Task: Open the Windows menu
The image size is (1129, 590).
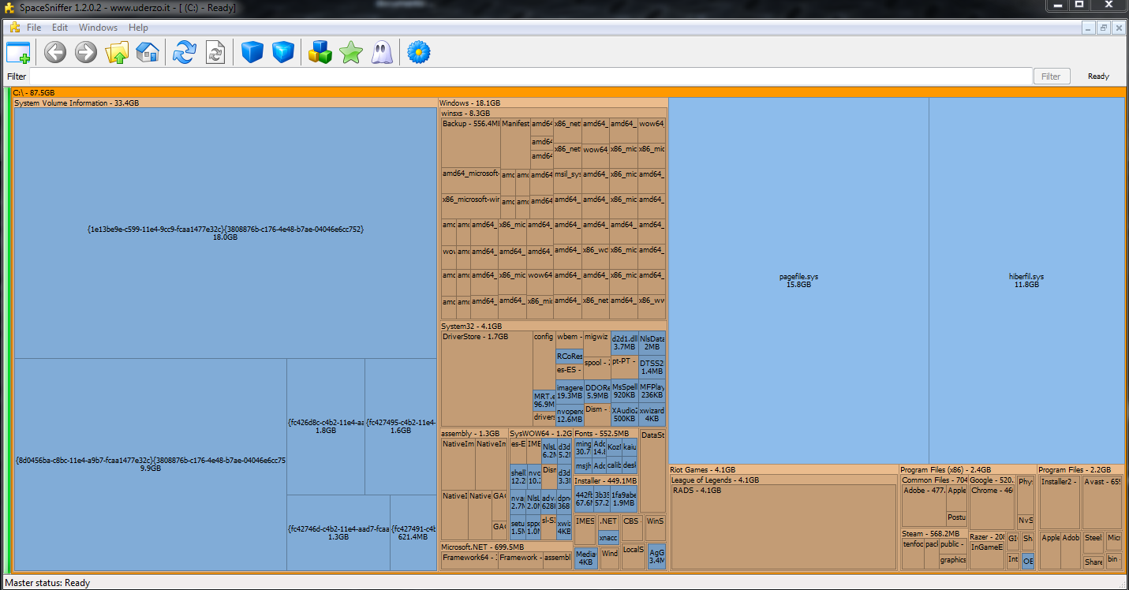Action: (98, 28)
